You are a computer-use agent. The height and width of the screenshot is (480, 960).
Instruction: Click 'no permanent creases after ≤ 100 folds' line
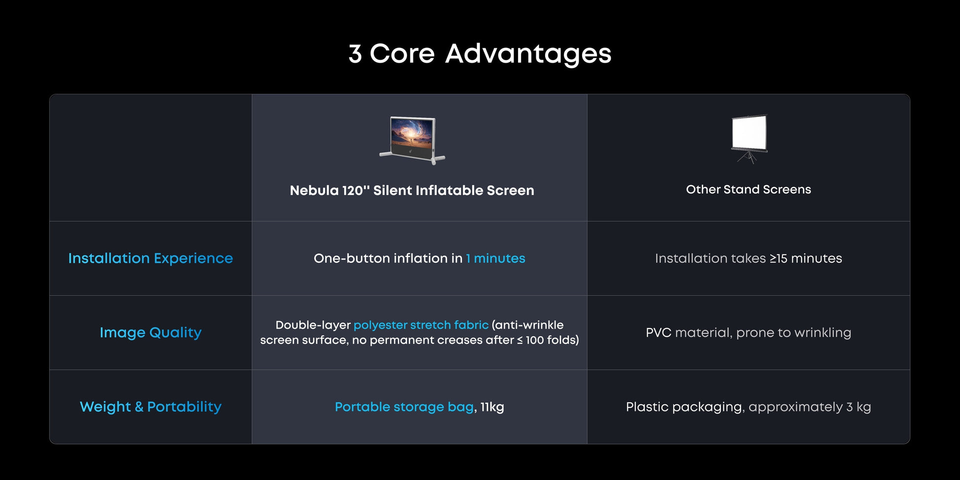pyautogui.click(x=465, y=340)
